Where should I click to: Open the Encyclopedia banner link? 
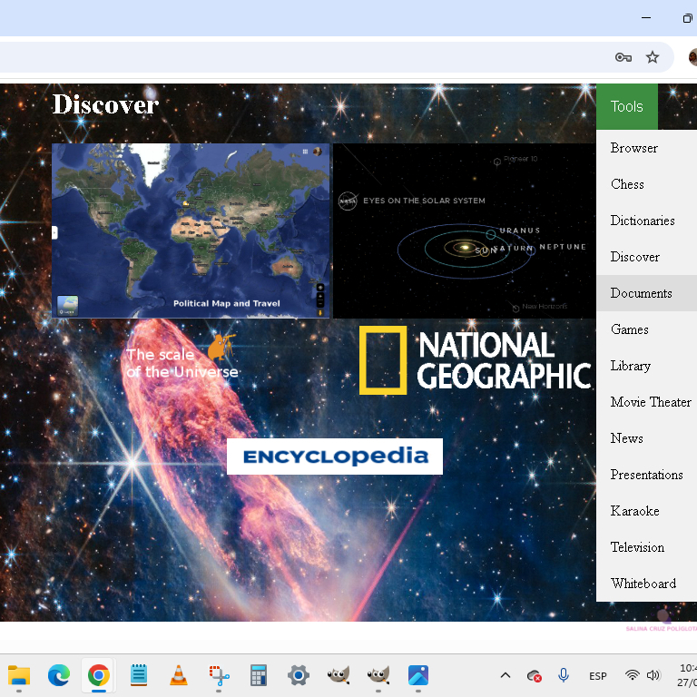tap(335, 456)
